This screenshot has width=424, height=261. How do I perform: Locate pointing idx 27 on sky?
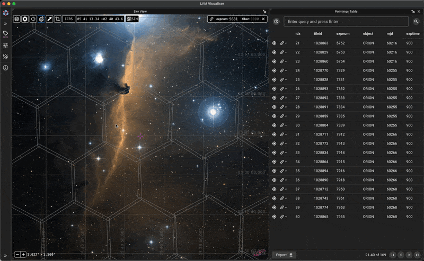click(274, 98)
